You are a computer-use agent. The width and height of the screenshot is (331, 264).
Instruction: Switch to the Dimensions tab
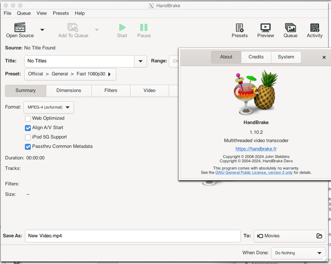69,91
